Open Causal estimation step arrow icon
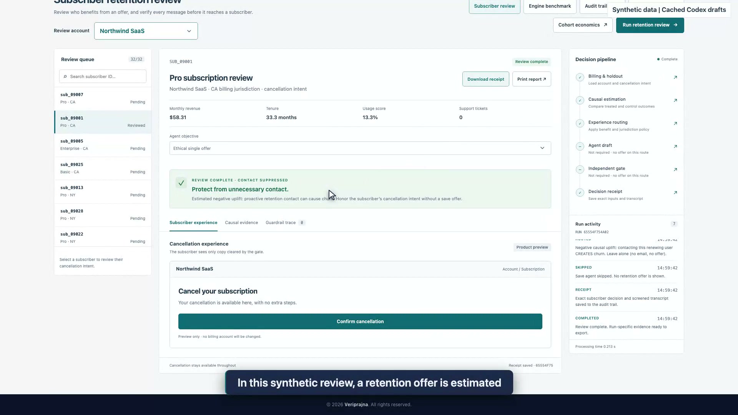 click(675, 101)
